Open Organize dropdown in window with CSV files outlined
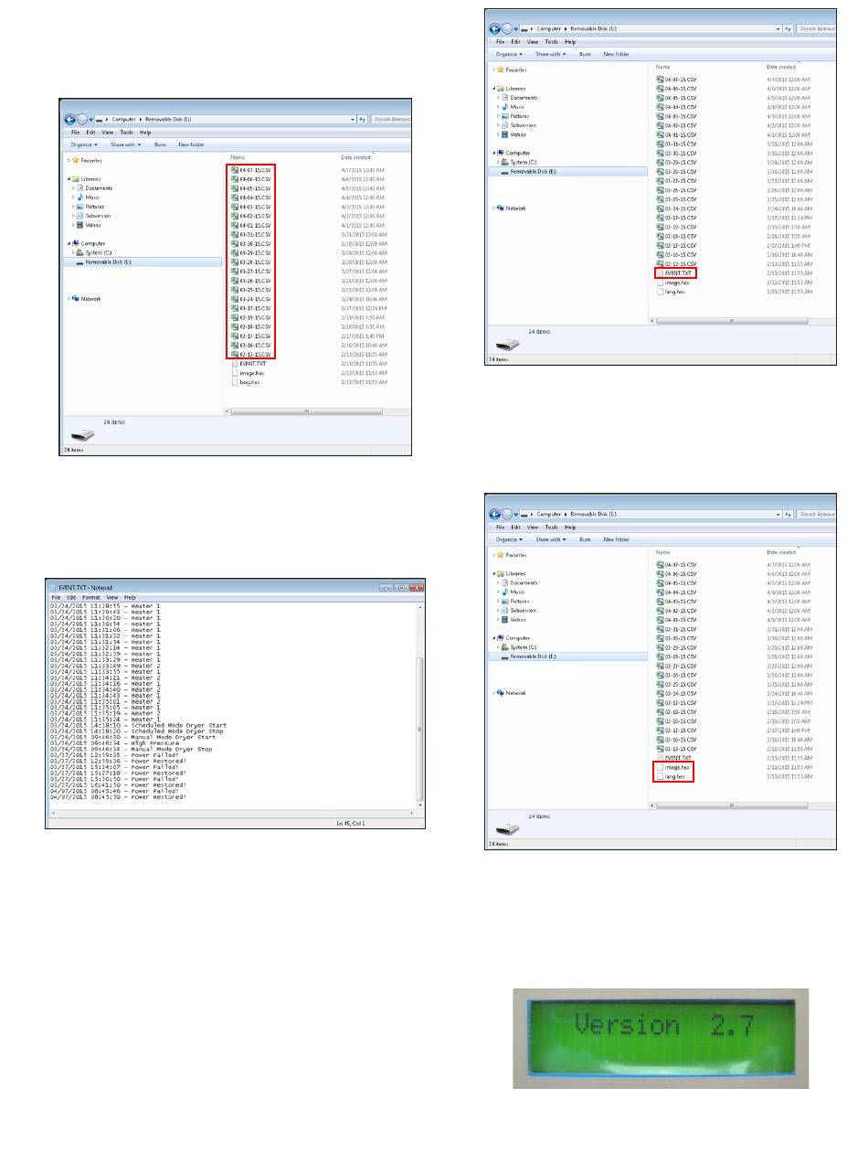 tap(83, 144)
